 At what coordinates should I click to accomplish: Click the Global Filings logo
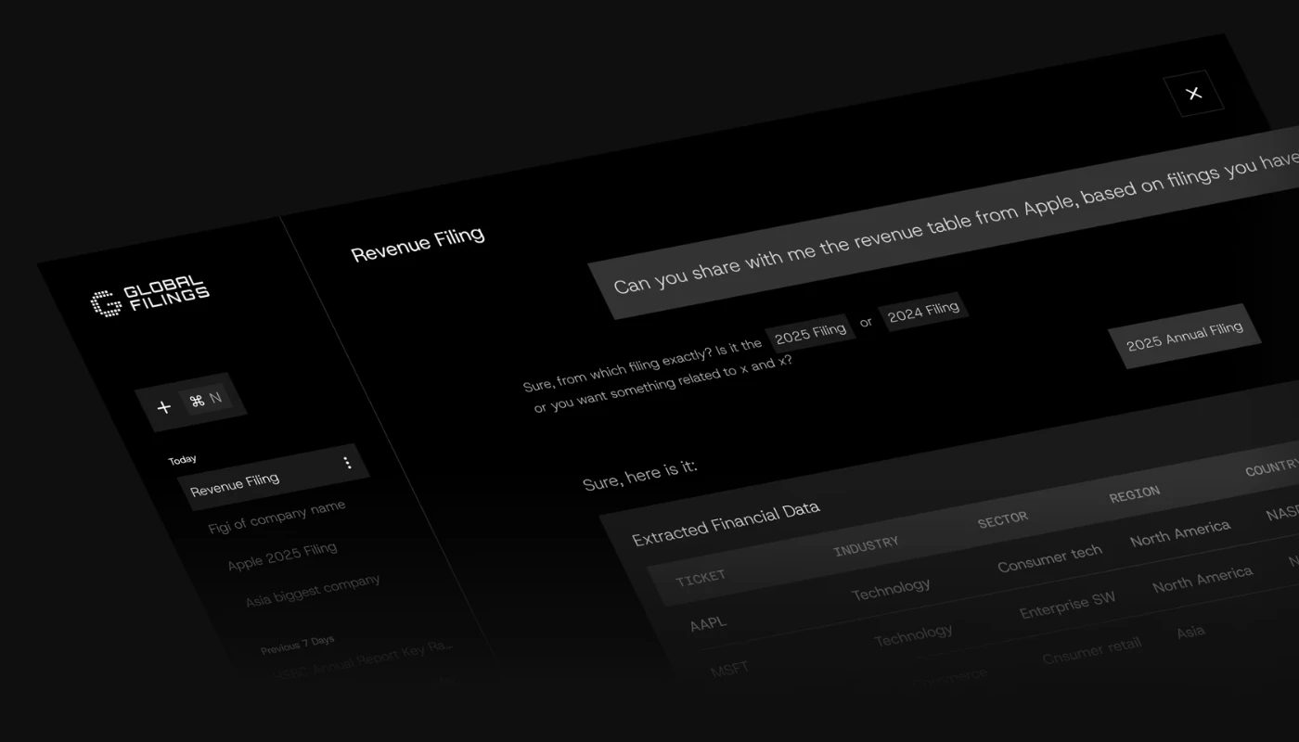[x=149, y=296]
